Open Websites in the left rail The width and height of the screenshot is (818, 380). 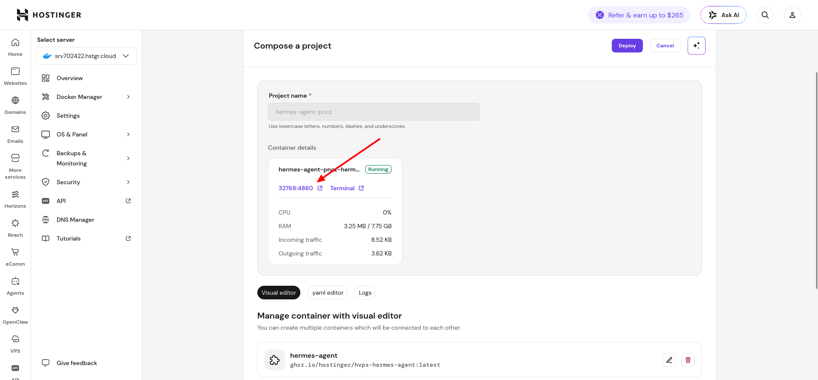[x=15, y=76]
